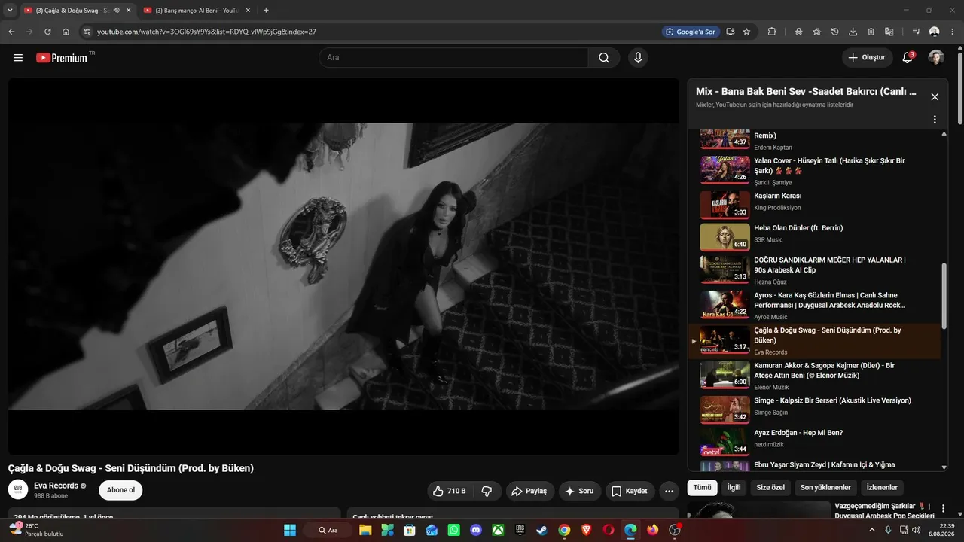Open the Windows Start menu

pyautogui.click(x=290, y=530)
